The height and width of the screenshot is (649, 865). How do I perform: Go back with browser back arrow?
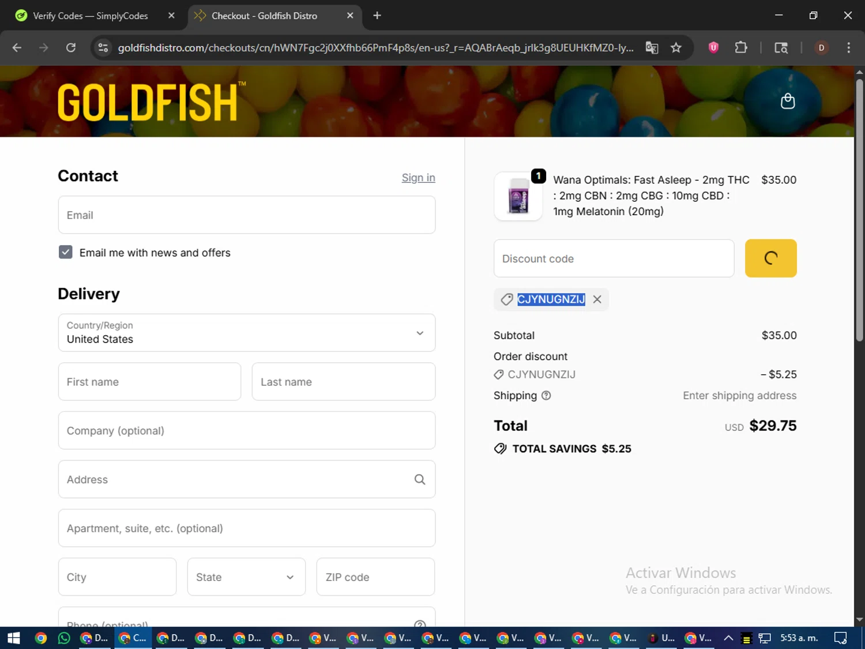tap(17, 48)
